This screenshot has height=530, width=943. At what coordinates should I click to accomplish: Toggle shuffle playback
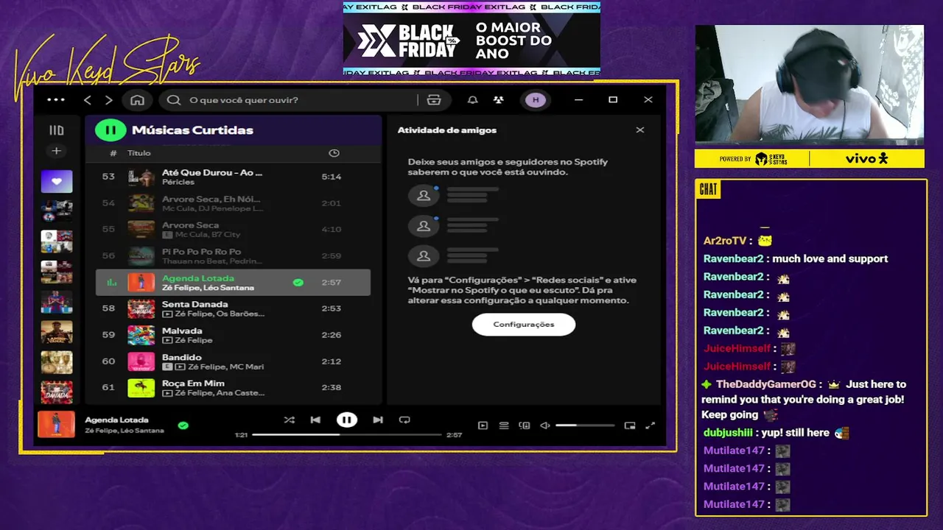point(290,420)
